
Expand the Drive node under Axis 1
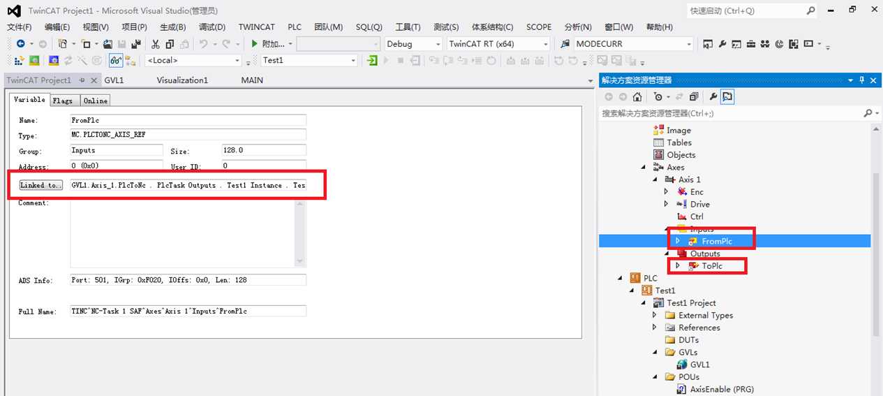tap(666, 204)
